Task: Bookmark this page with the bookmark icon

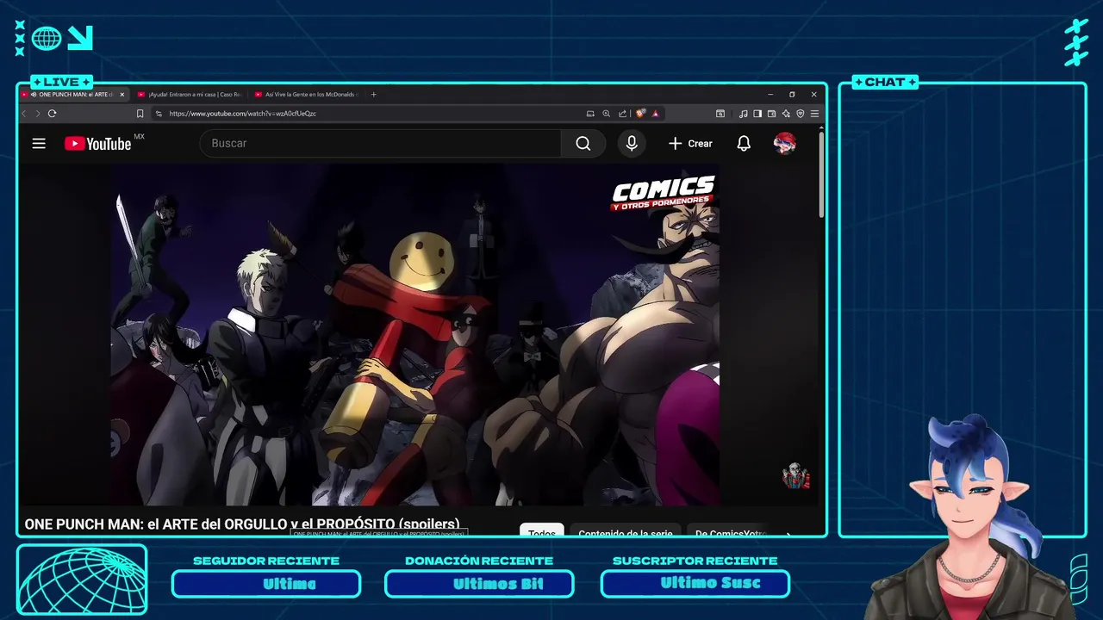Action: pyautogui.click(x=140, y=114)
